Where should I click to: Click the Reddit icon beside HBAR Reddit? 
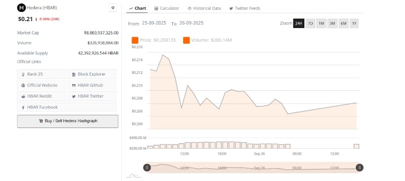[23, 96]
